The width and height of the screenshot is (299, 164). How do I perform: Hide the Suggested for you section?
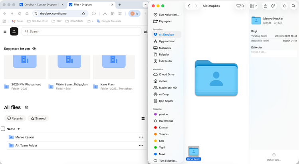pos(34,49)
